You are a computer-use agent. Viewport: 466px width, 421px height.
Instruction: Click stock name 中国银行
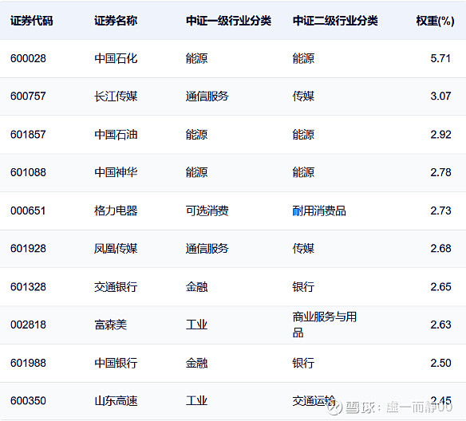tap(116, 363)
